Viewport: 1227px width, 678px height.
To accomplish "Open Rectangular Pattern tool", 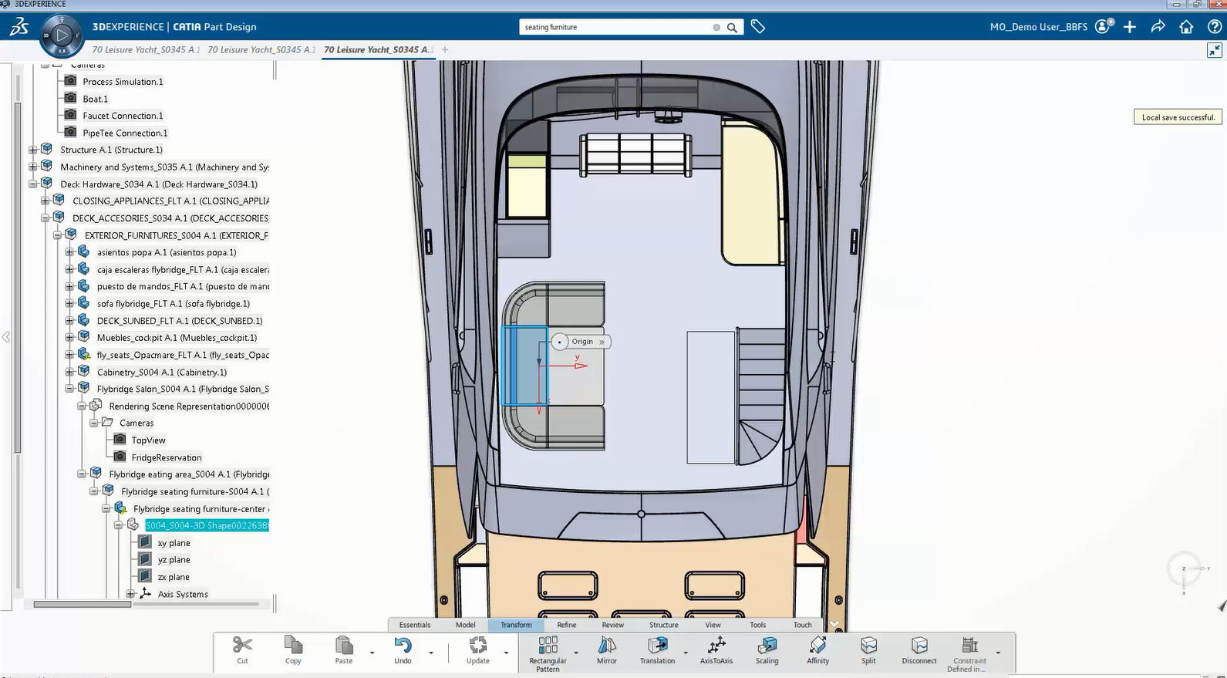I will pos(548,646).
